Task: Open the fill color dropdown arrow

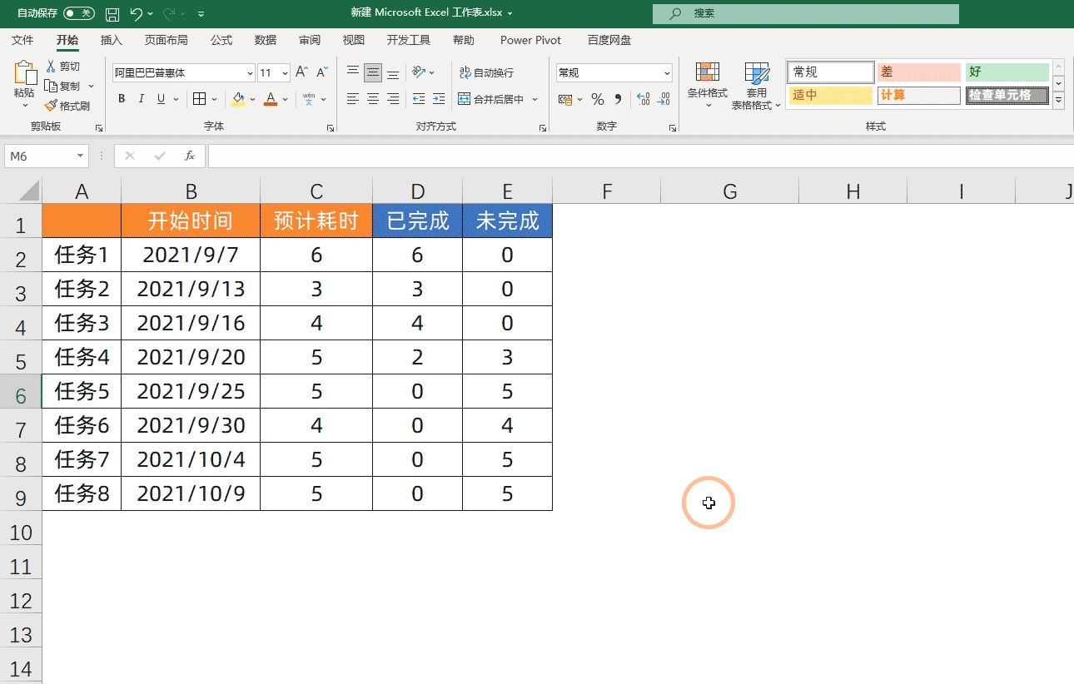Action: [253, 99]
